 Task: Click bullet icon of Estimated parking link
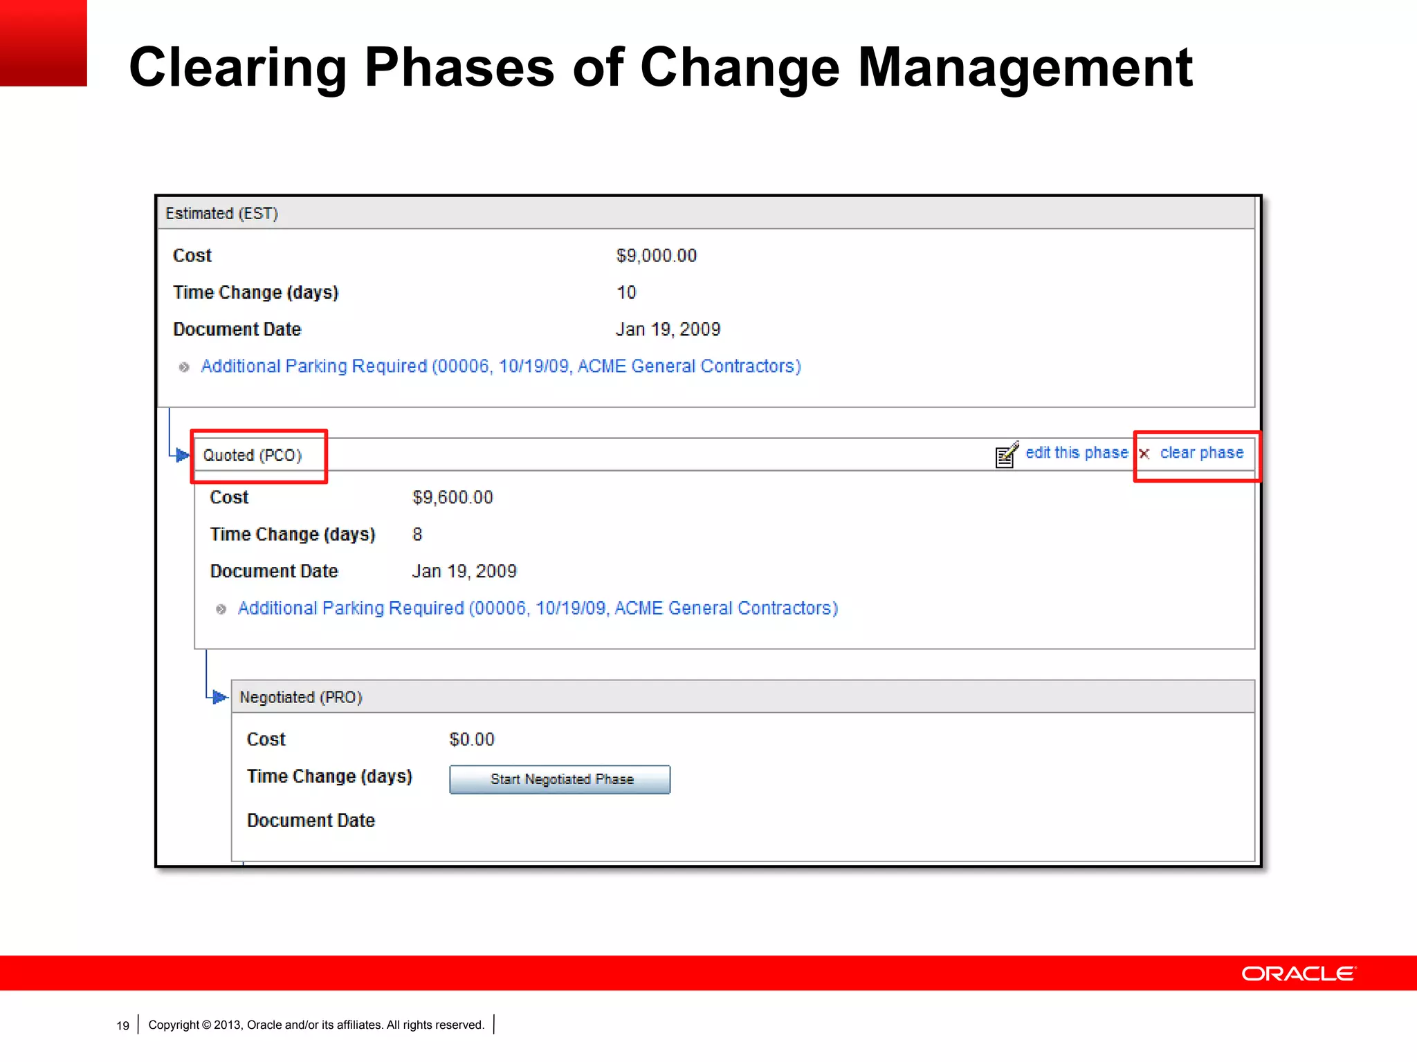184,367
